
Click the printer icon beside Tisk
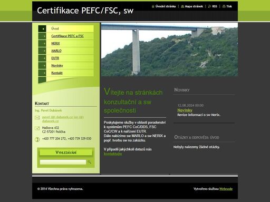pyautogui.click(x=224, y=6)
